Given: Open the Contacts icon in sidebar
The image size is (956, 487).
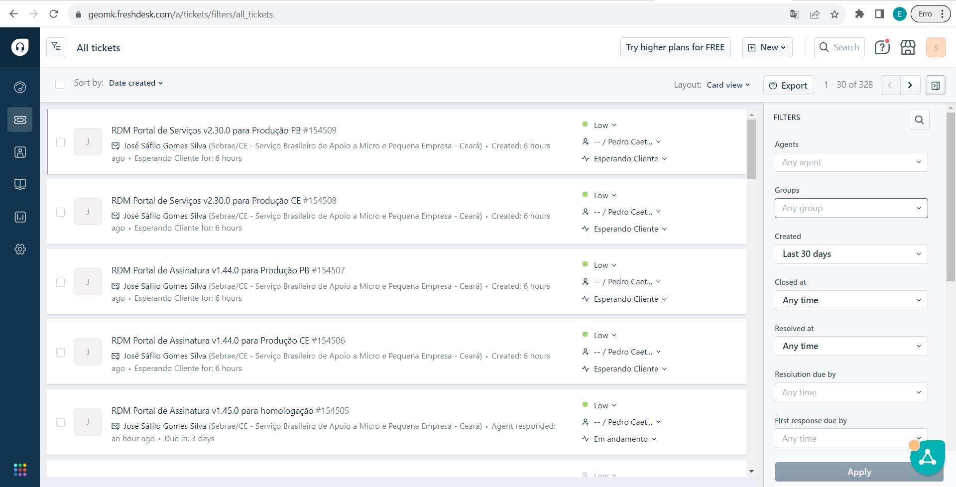Looking at the screenshot, I should click(x=20, y=152).
